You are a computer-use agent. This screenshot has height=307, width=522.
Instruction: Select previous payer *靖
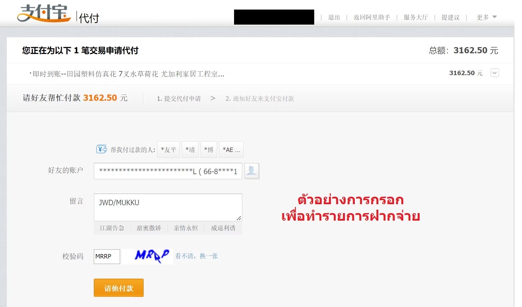(x=190, y=150)
